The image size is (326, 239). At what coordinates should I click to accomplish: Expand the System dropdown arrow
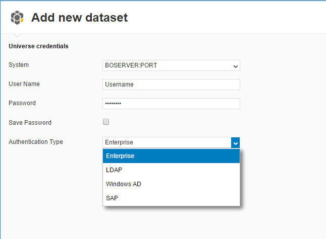235,66
